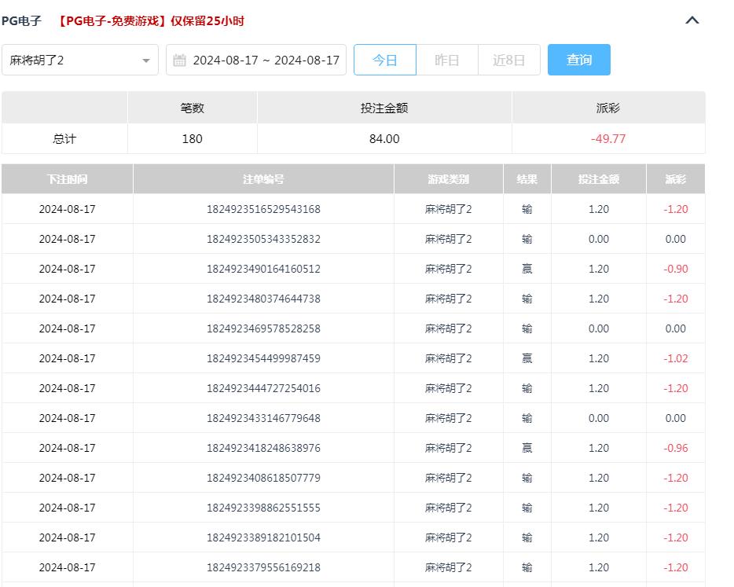
Task: Click the 注单编号 column header
Action: [x=263, y=178]
